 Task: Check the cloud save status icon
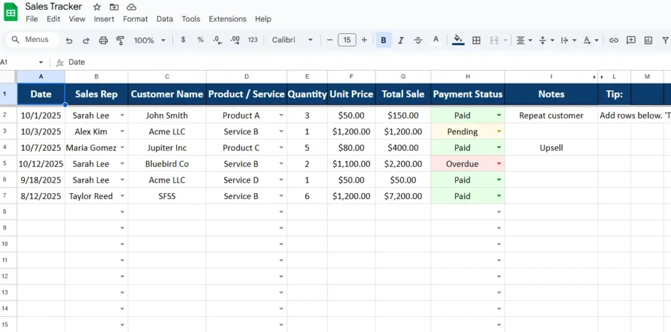click(132, 7)
